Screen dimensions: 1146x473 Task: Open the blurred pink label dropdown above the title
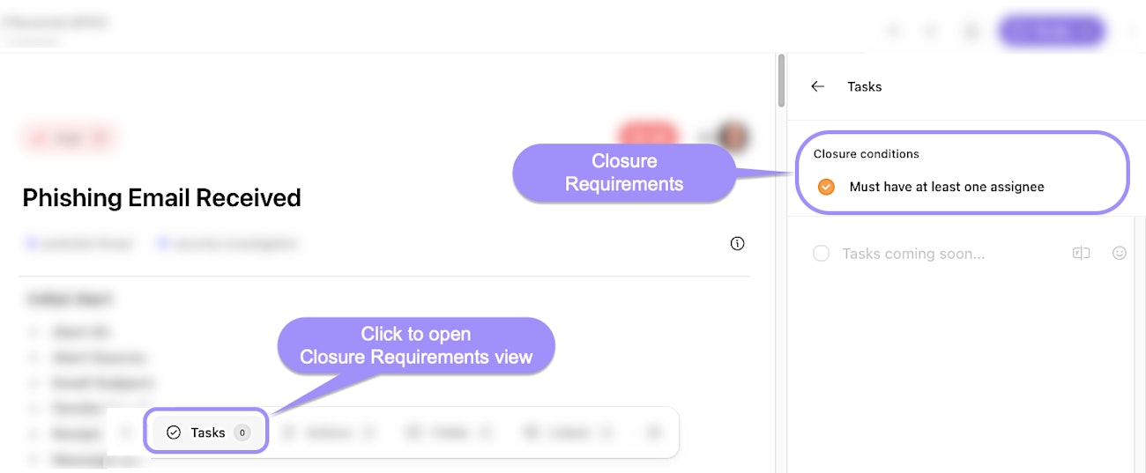pos(69,138)
